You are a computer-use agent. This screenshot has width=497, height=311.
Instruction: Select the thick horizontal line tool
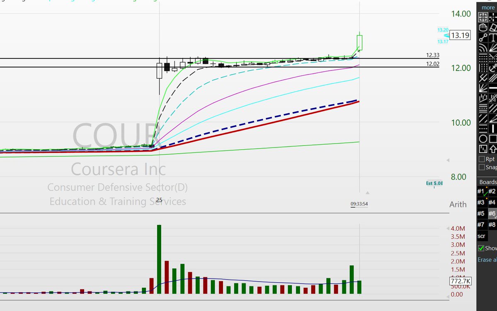click(x=493, y=88)
